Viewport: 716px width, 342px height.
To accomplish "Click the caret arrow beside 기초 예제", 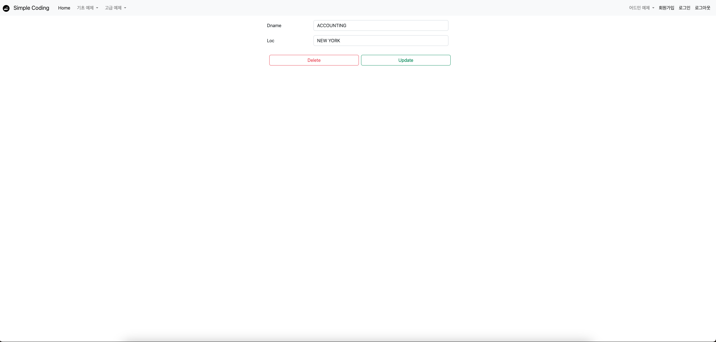I will click(x=97, y=8).
